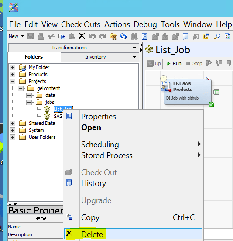This screenshot has width=233, height=241.
Task: Collapse the gelcontent folder node
Action: pos(21,88)
